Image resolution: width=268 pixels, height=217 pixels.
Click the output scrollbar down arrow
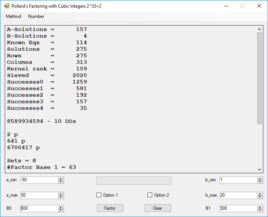click(x=259, y=170)
